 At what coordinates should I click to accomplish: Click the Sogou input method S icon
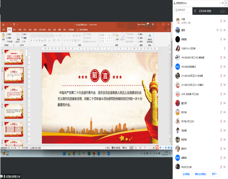(157, 147)
